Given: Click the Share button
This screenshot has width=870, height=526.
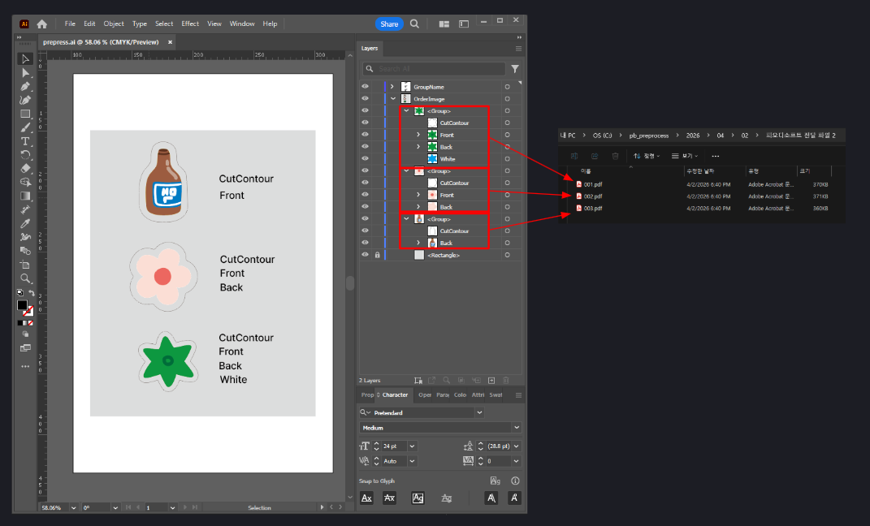Looking at the screenshot, I should (389, 24).
